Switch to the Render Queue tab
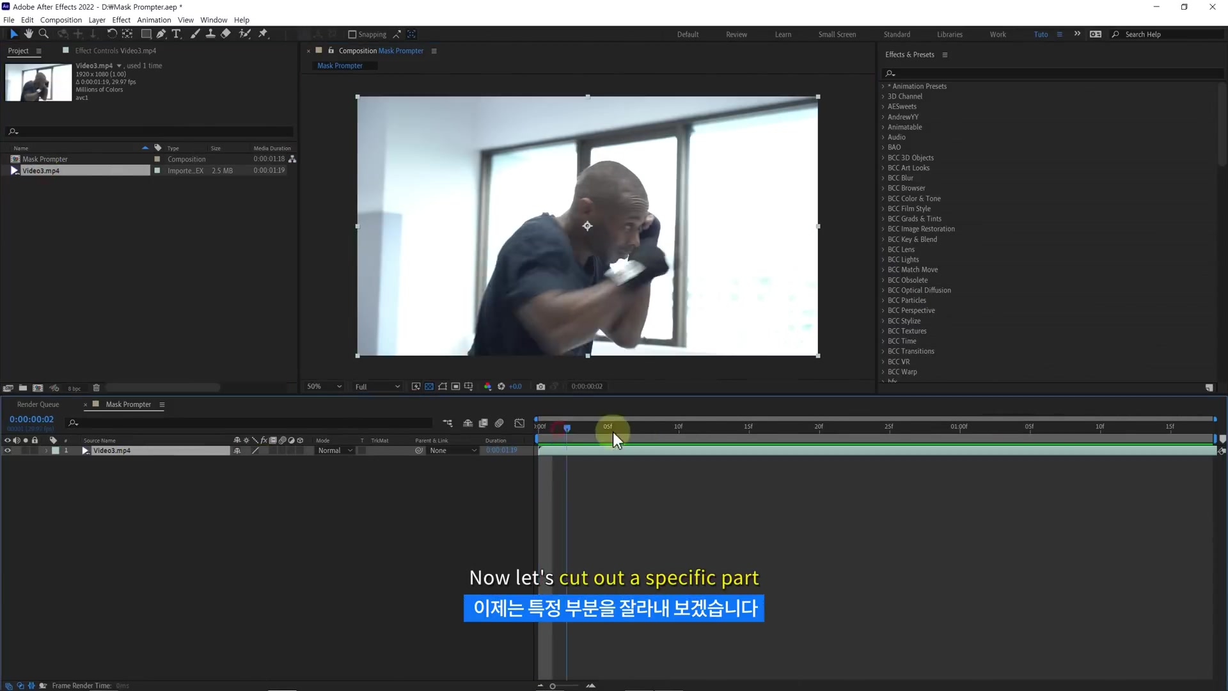The width and height of the screenshot is (1228, 691). coord(38,404)
